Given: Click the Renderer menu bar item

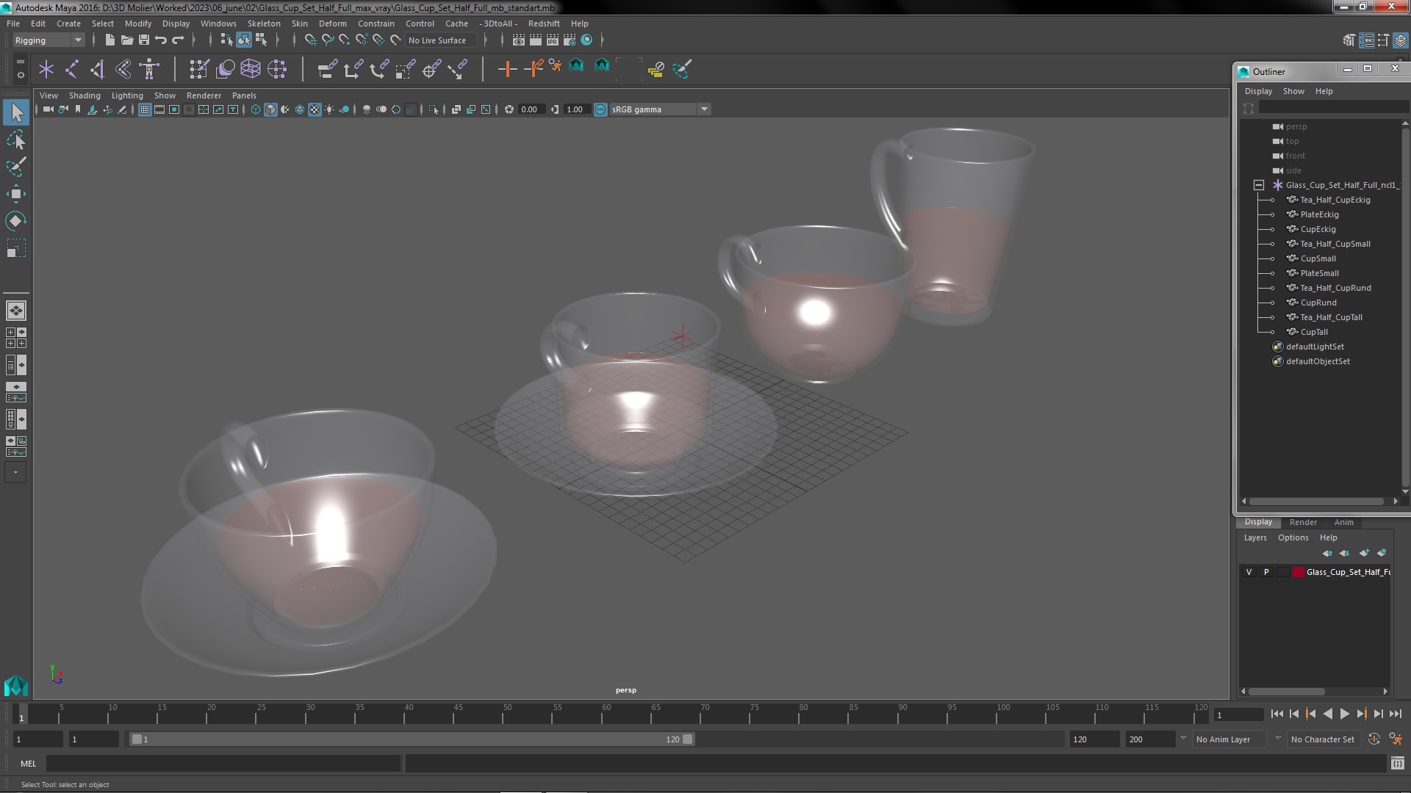Looking at the screenshot, I should click(x=204, y=95).
